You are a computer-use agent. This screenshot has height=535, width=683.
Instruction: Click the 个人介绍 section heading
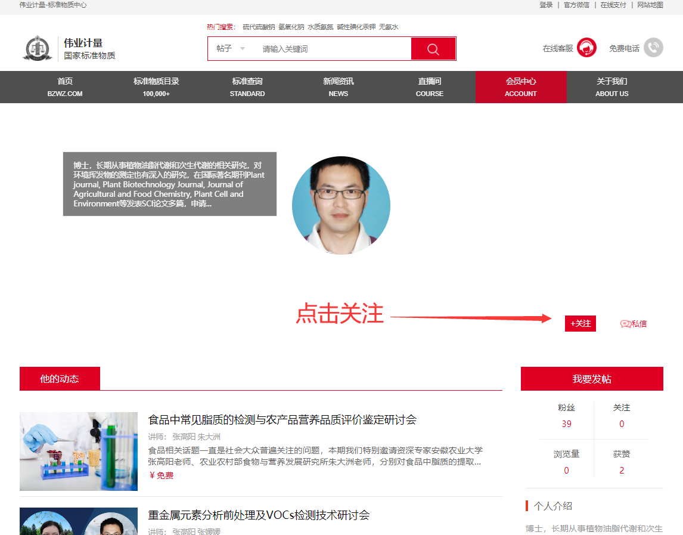pos(552,506)
